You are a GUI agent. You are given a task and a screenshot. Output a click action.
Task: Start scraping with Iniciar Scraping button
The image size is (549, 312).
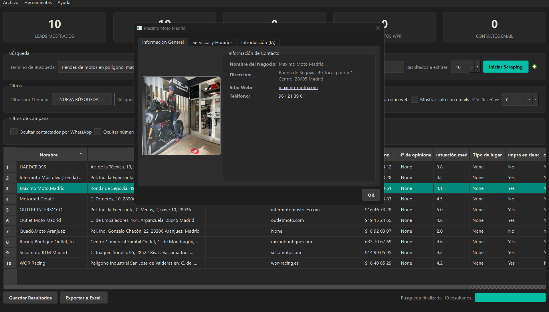[x=506, y=67]
